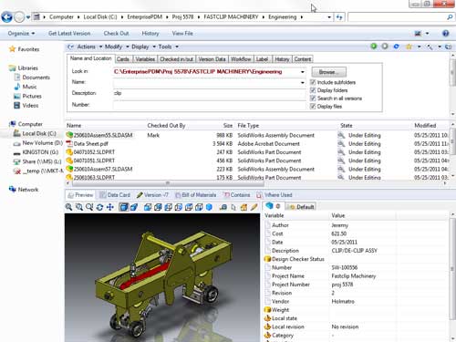Click the first standard view cube icon
Viewport: 456px width, 342px height.
pyautogui.click(x=148, y=207)
